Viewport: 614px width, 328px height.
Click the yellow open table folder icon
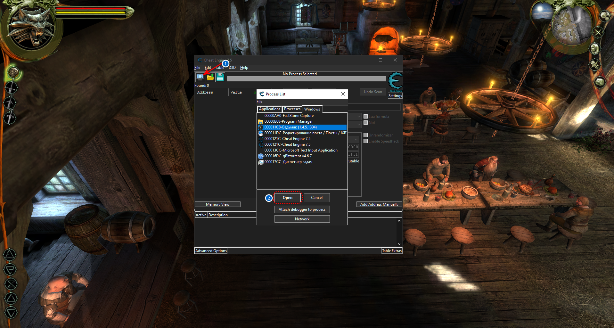coord(210,77)
